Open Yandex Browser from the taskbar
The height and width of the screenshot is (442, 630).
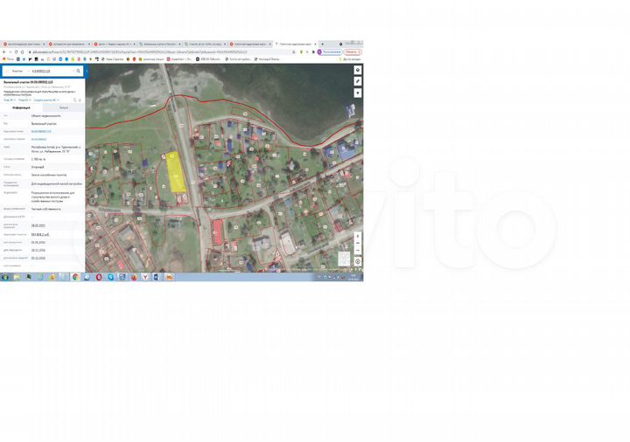[145, 277]
